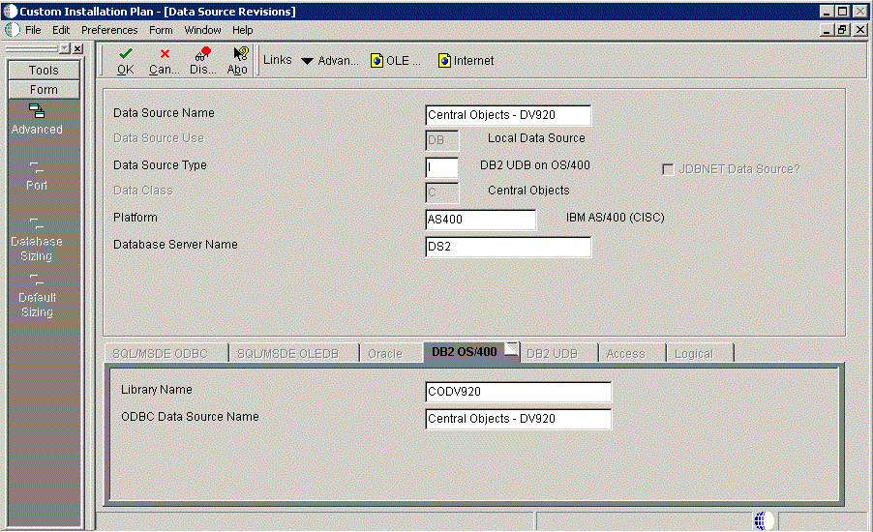The width and height of the screenshot is (873, 532).
Task: Click Default Sizing in side panel
Action: (37, 296)
